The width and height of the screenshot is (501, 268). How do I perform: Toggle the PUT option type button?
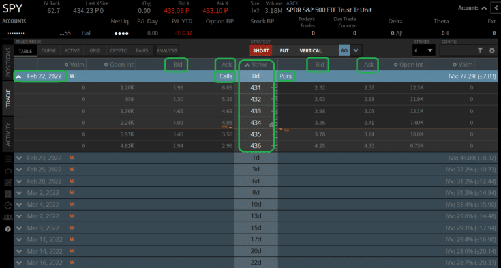[284, 50]
